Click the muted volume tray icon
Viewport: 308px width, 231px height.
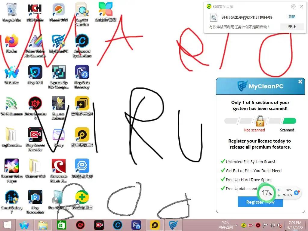click(x=280, y=225)
